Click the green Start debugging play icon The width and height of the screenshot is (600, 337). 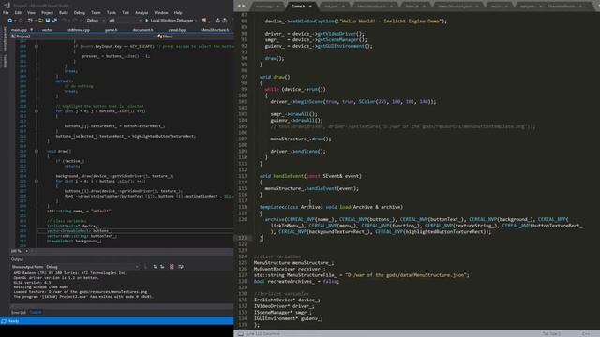pyautogui.click(x=146, y=21)
